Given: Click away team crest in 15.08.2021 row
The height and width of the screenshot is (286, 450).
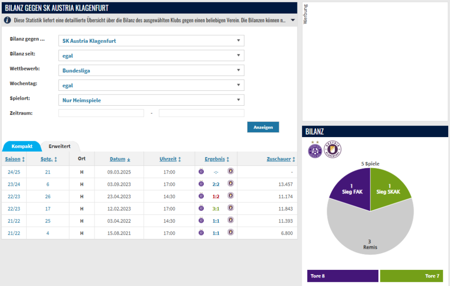Looking at the screenshot, I should (x=231, y=232).
